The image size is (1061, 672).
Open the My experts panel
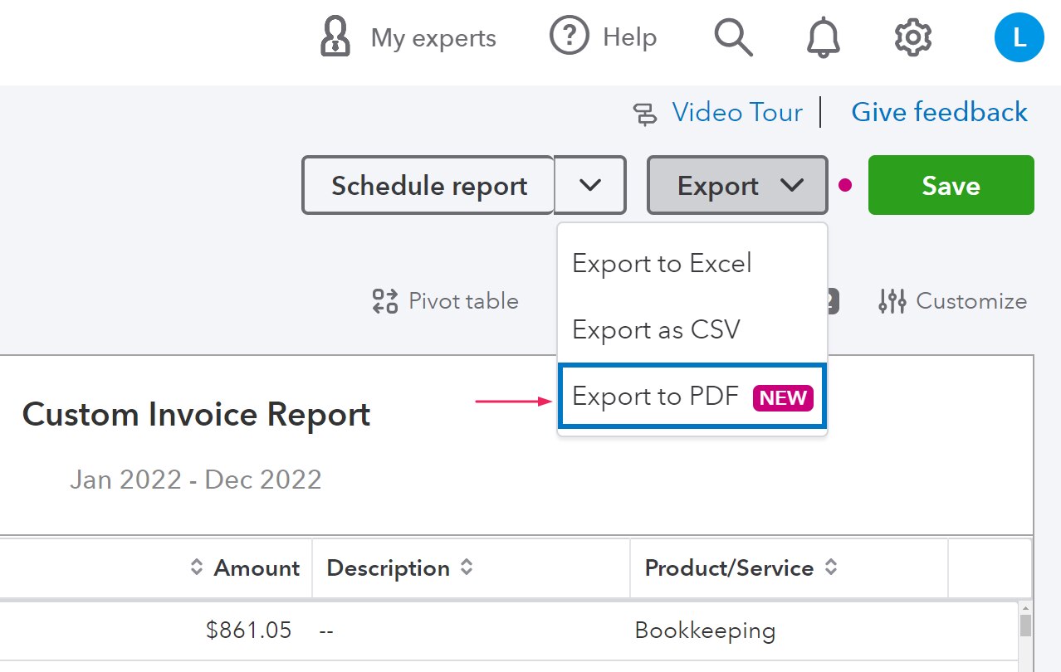(407, 37)
